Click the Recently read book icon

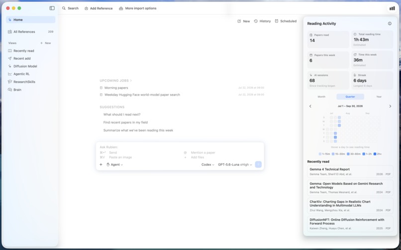[x=10, y=51]
